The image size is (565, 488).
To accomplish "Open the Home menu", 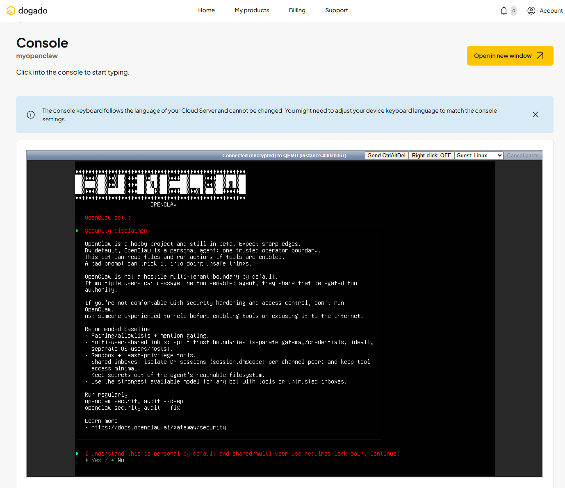I will pos(206,10).
